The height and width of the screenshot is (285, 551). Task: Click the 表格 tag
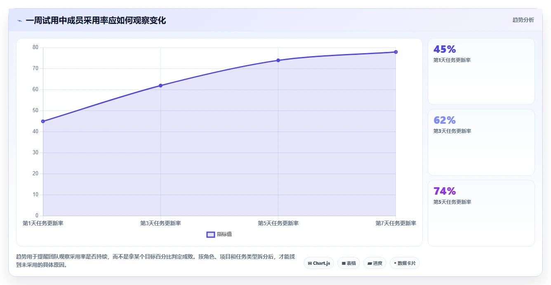(x=348, y=263)
